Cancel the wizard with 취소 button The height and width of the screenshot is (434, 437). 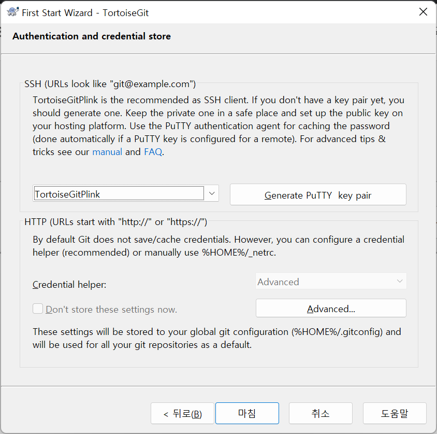point(321,413)
